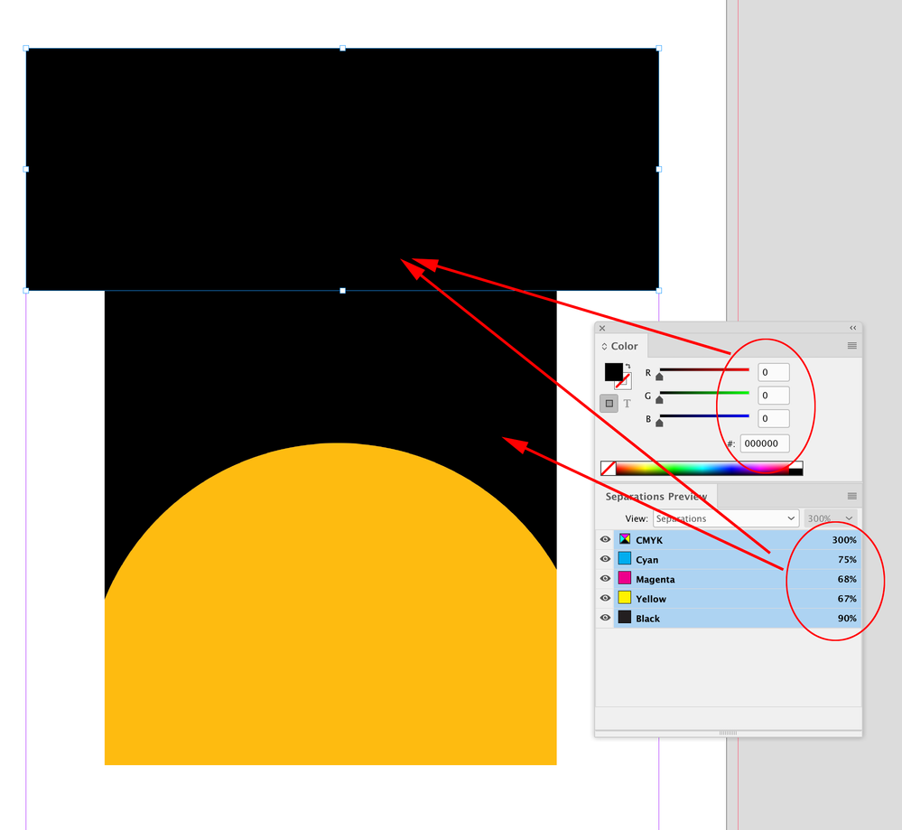Viewport: 902px width, 830px height.
Task: Click the hex value field showing 000000
Action: click(766, 443)
